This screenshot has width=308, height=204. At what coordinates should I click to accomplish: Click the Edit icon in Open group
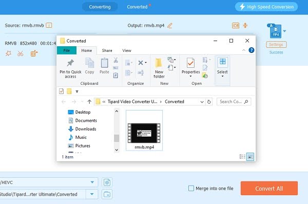[205, 68]
